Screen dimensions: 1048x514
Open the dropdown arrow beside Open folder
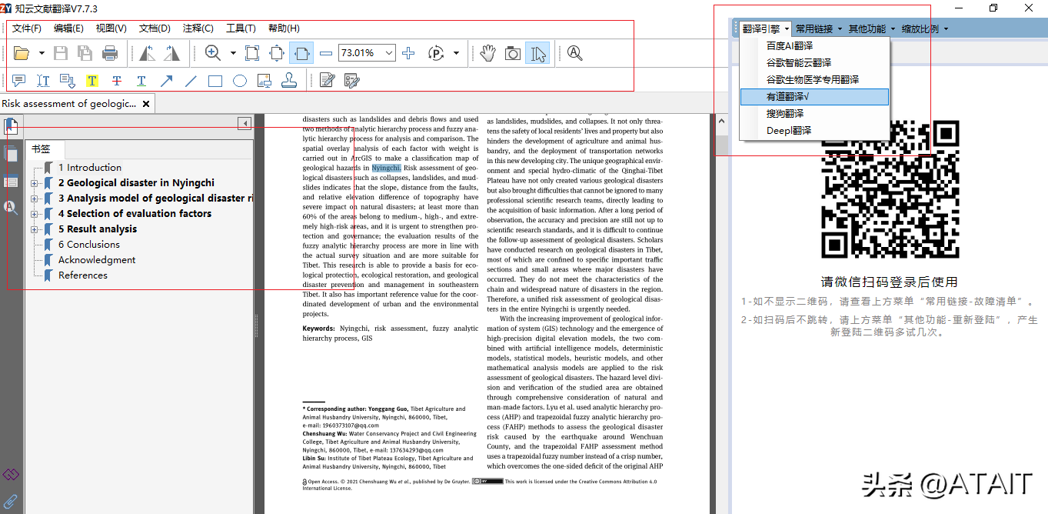pyautogui.click(x=42, y=53)
